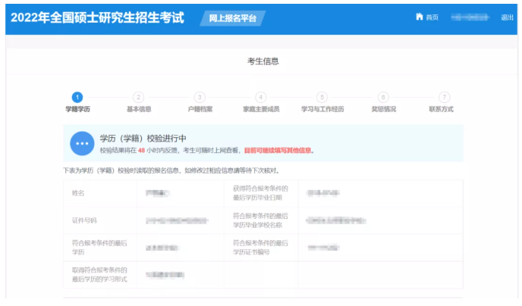
Task: Click the 符合报考条件的最后学历 label
Action: click(x=99, y=248)
